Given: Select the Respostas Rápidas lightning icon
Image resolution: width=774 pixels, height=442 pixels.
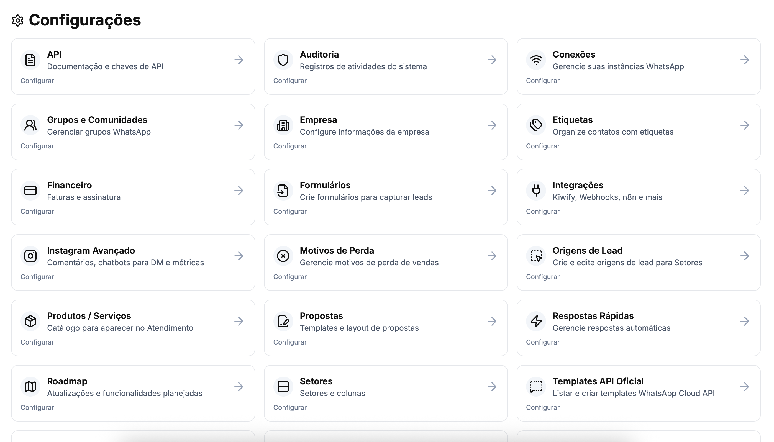Looking at the screenshot, I should pyautogui.click(x=536, y=321).
